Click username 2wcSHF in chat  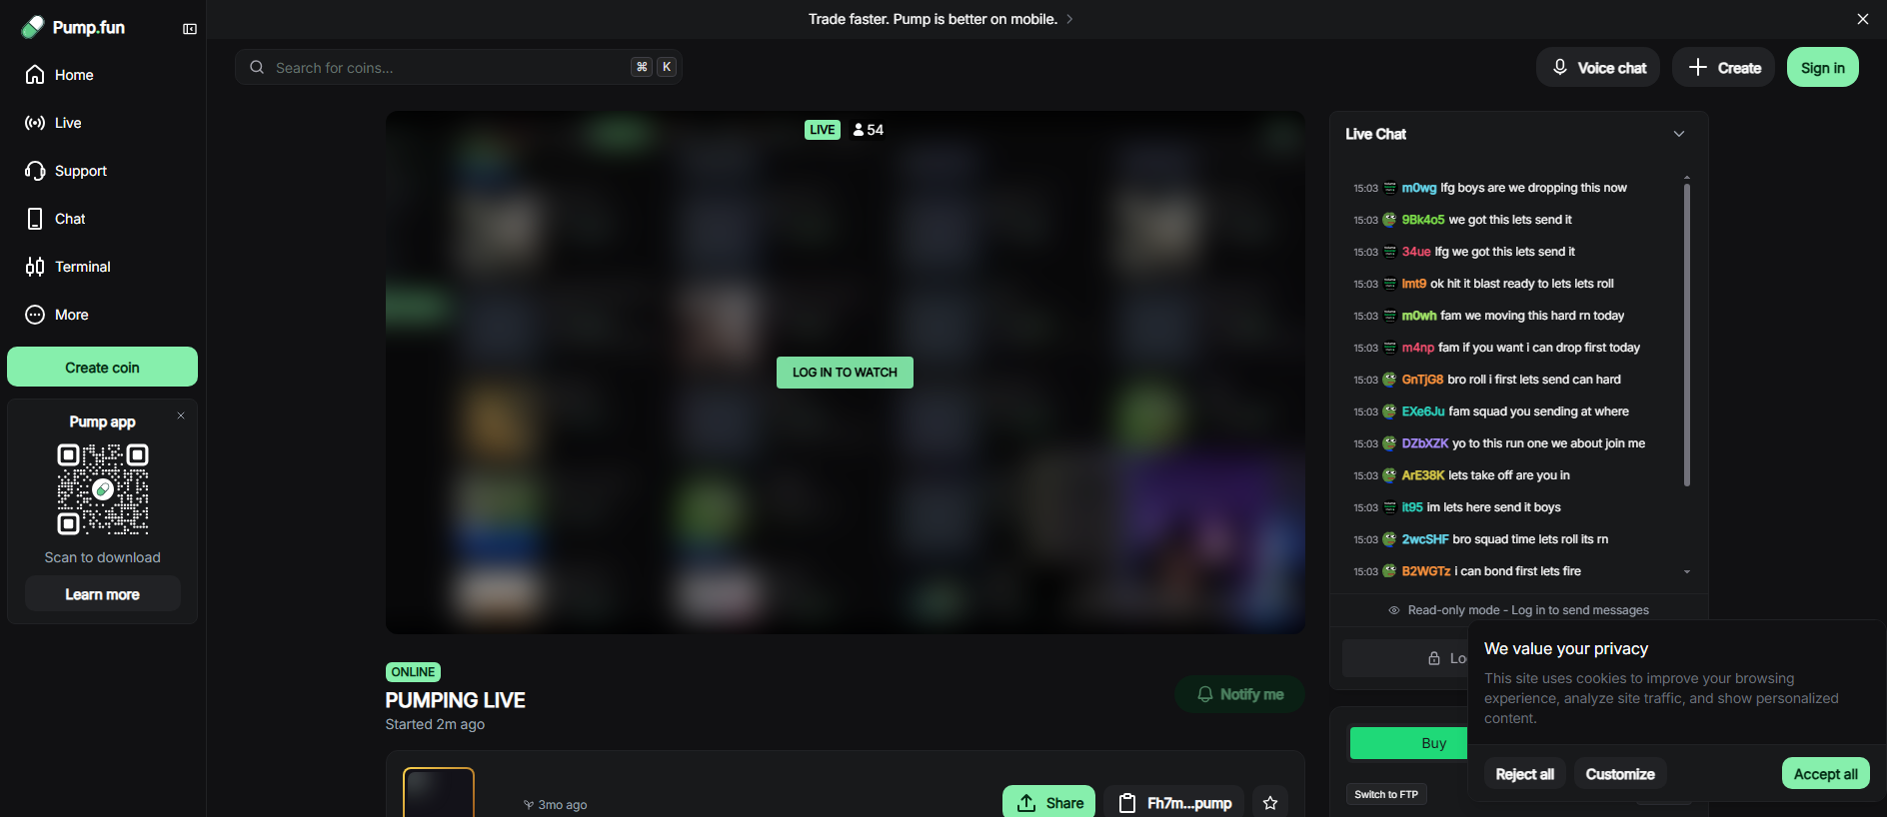tap(1425, 539)
